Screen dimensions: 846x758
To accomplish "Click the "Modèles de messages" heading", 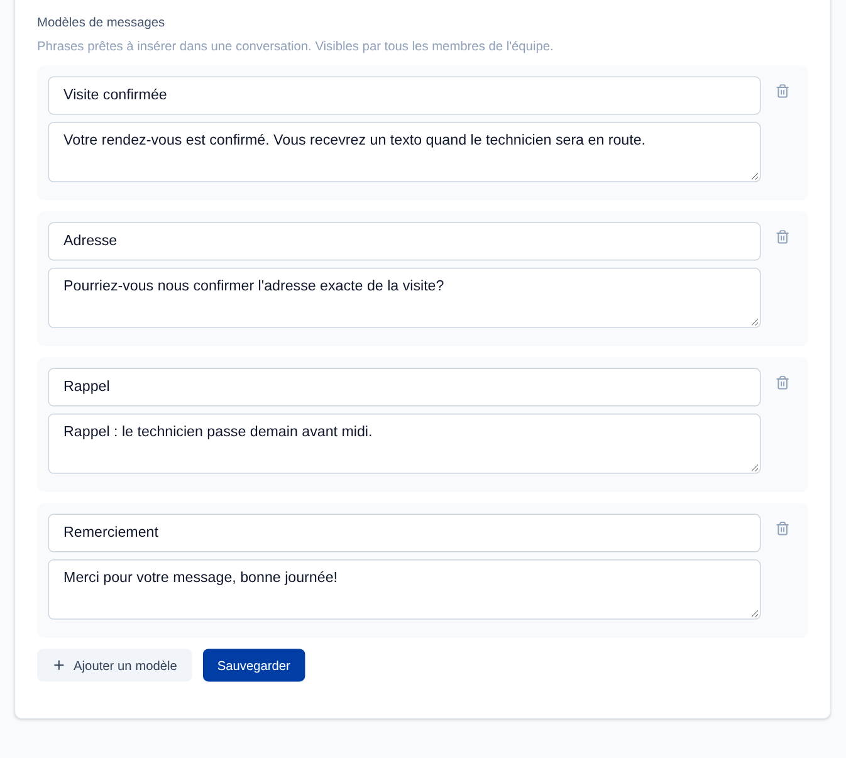I will point(101,22).
